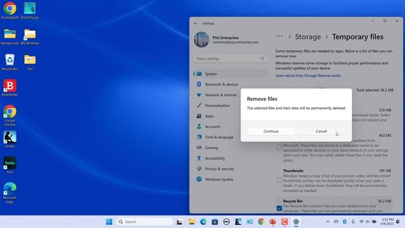Image resolution: width=405 pixels, height=228 pixels.
Task: Launch Microsoft Edge from the taskbar
Action: (203, 222)
